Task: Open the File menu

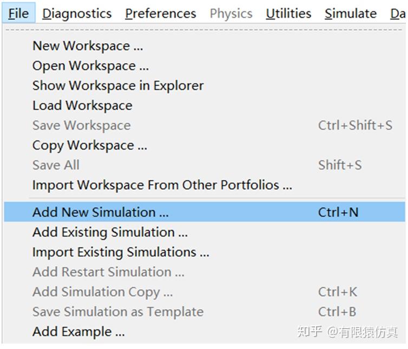Action: [x=18, y=13]
